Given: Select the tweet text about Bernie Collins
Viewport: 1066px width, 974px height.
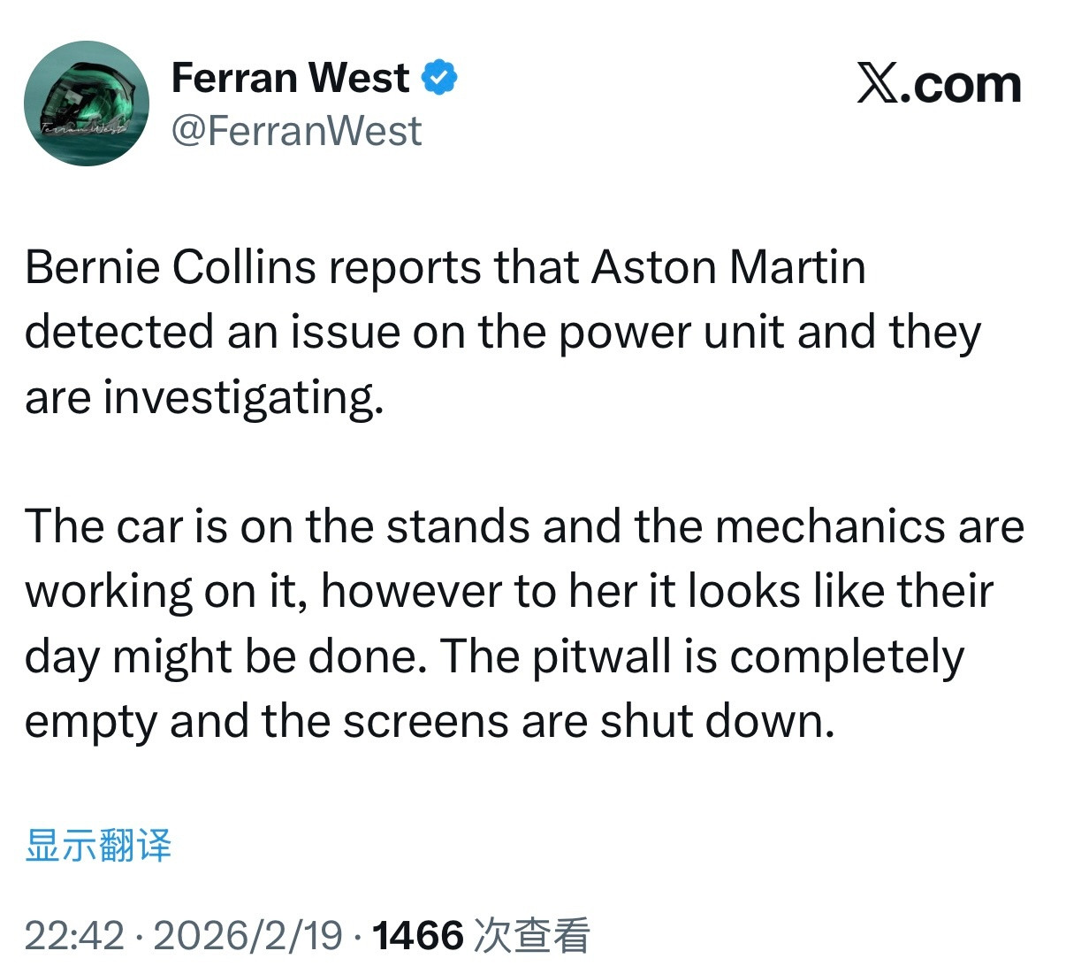Looking at the screenshot, I should (447, 266).
